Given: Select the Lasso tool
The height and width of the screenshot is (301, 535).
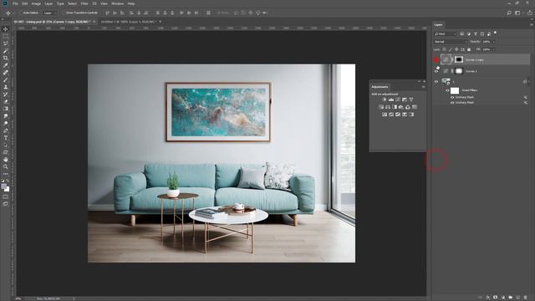Looking at the screenshot, I should coord(6,43).
